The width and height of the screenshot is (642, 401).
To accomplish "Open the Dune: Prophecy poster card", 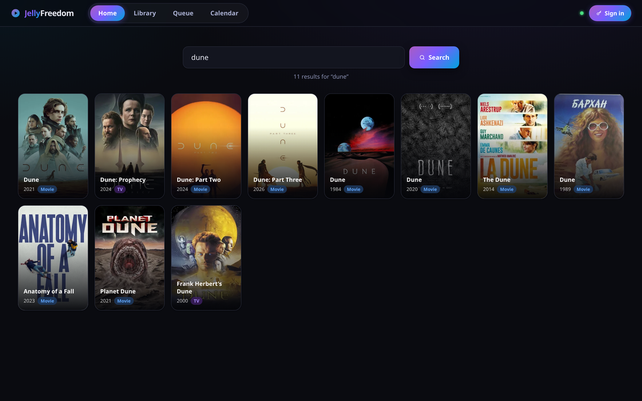I will tap(129, 146).
